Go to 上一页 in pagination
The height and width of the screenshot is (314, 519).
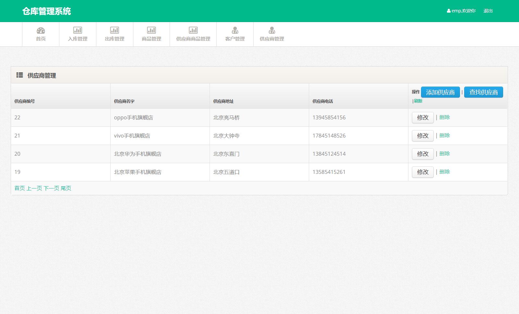tap(34, 188)
